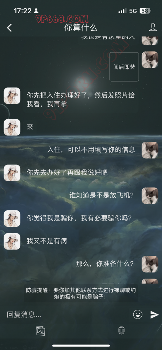Select the message 你先去办好了再跟我说好吧

(67, 173)
